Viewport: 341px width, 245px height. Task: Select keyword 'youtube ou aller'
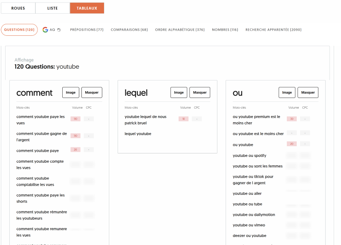(x=247, y=193)
